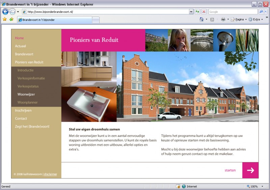The height and width of the screenshot is (190, 270).
Task: Expand the Print dropdown arrow
Action: (228, 19)
